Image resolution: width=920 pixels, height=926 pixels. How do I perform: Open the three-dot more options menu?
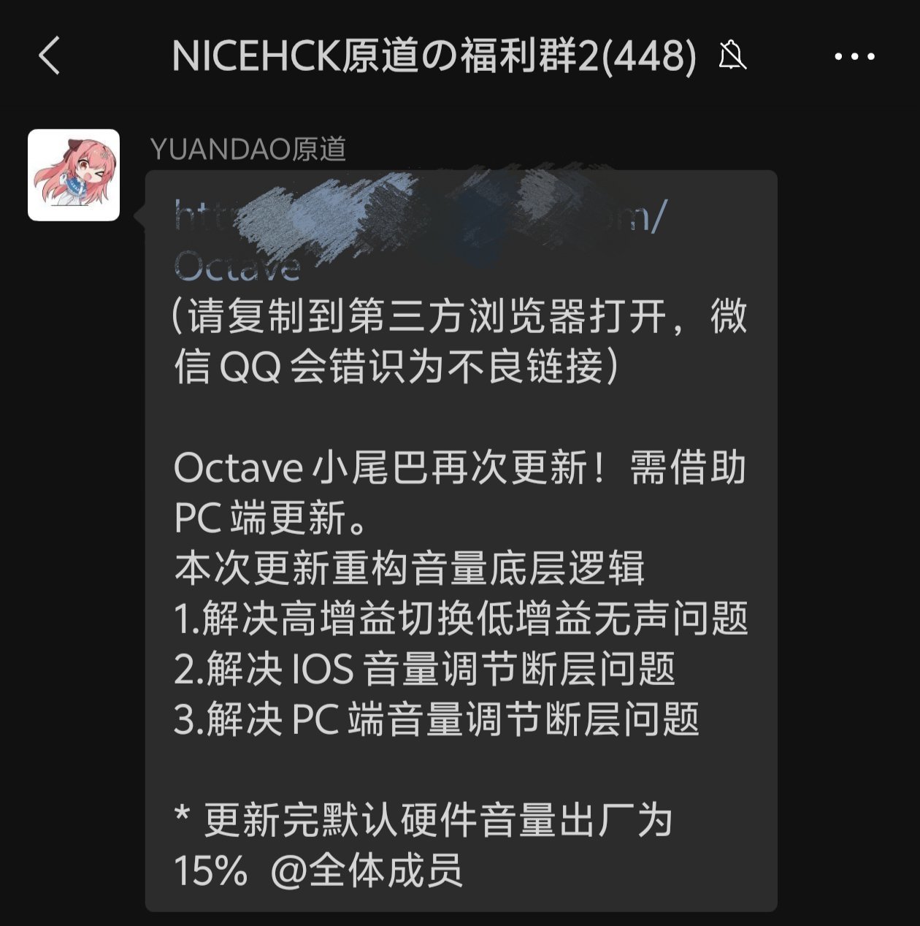click(854, 56)
